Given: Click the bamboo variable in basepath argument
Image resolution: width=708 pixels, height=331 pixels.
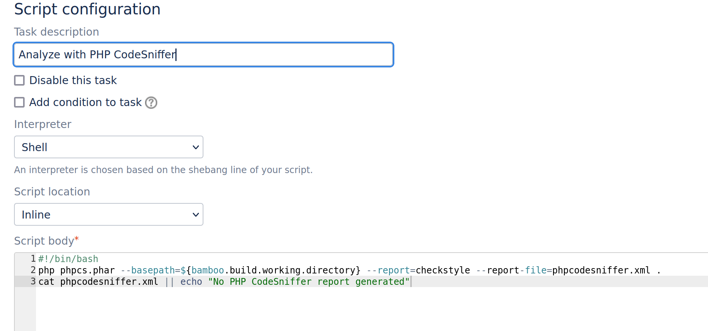Looking at the screenshot, I should (x=208, y=270).
